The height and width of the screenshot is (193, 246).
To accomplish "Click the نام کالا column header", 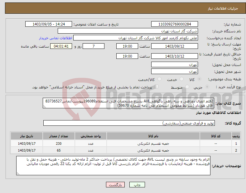I will tap(153, 136).
